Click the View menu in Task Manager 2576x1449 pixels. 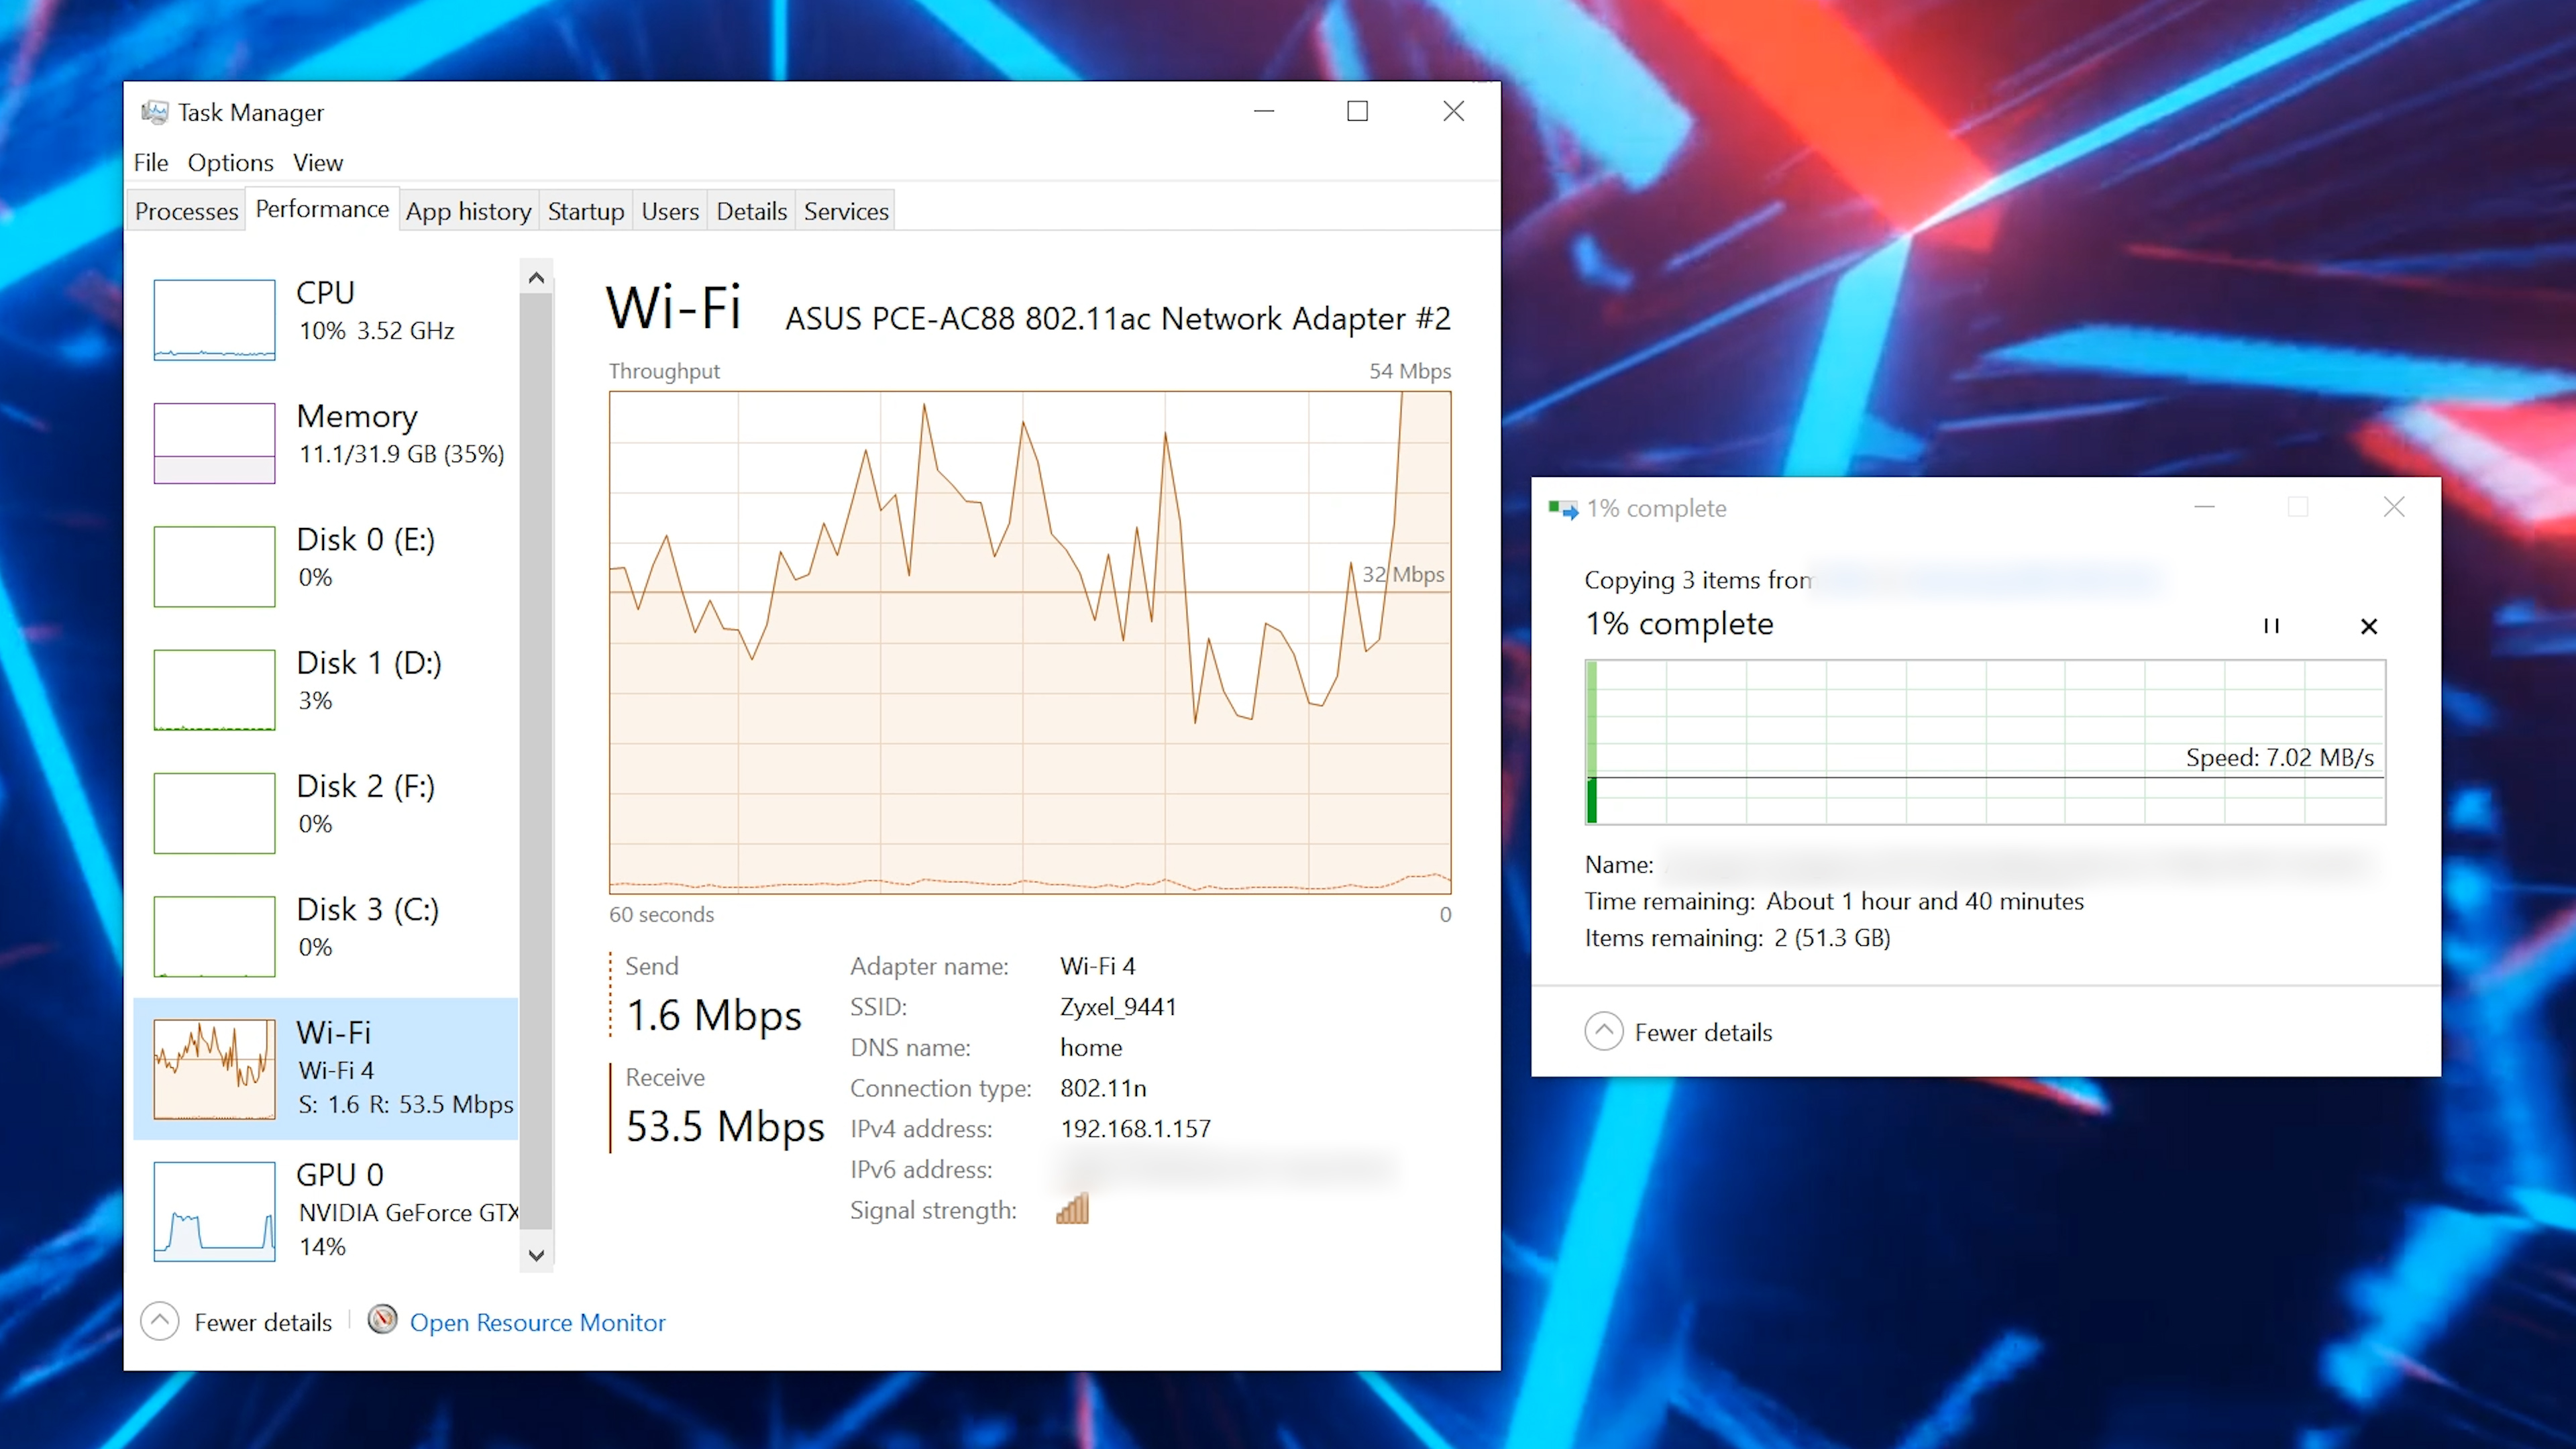[317, 161]
